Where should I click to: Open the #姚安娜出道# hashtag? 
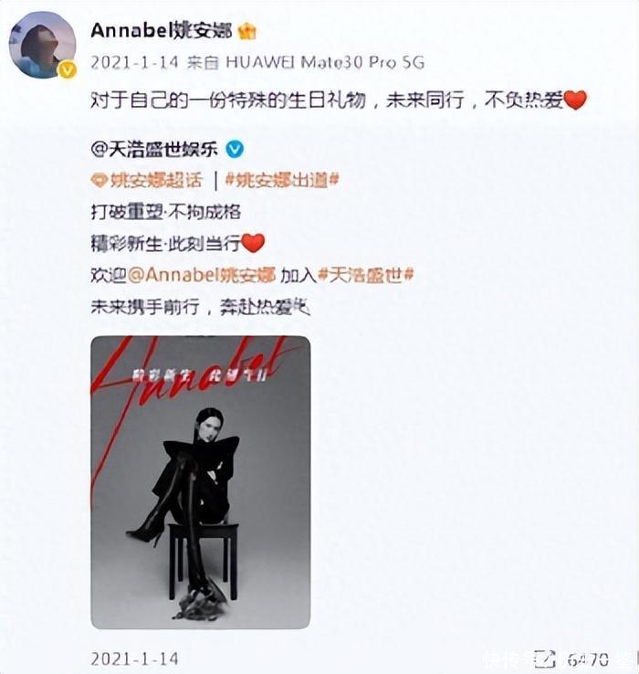pos(282,181)
